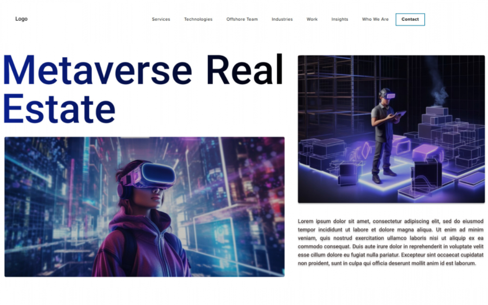Click the Work navigation item
488x305 pixels.
pos(312,19)
